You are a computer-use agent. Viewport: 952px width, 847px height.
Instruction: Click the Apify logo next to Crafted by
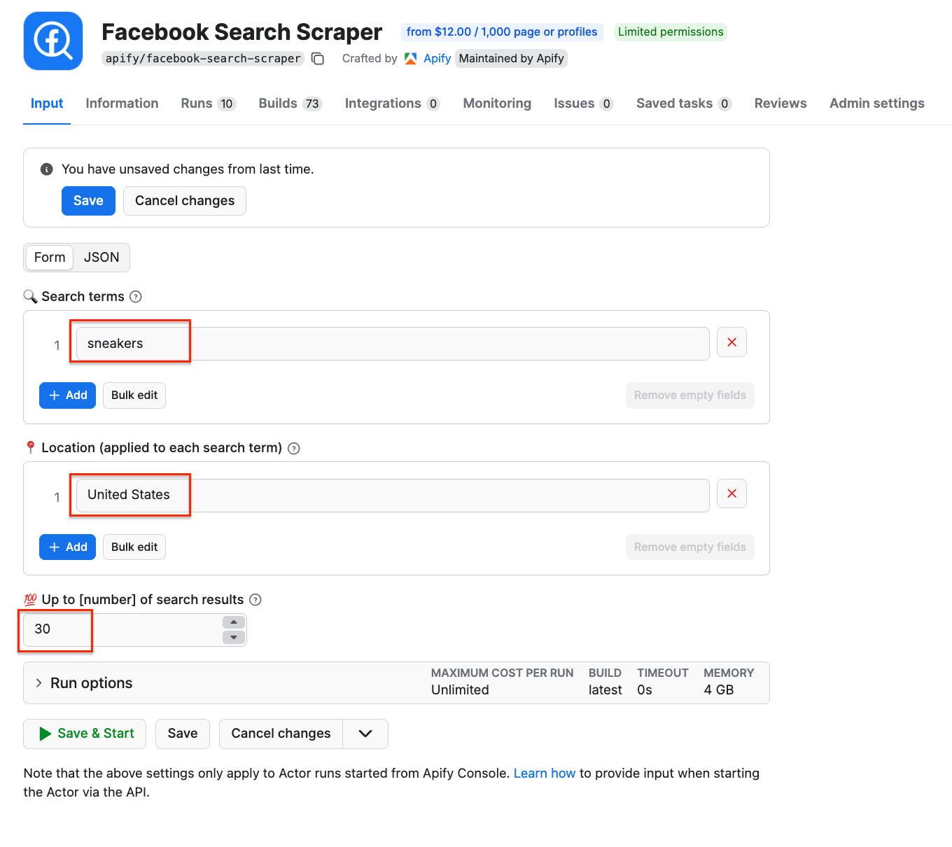click(x=410, y=58)
